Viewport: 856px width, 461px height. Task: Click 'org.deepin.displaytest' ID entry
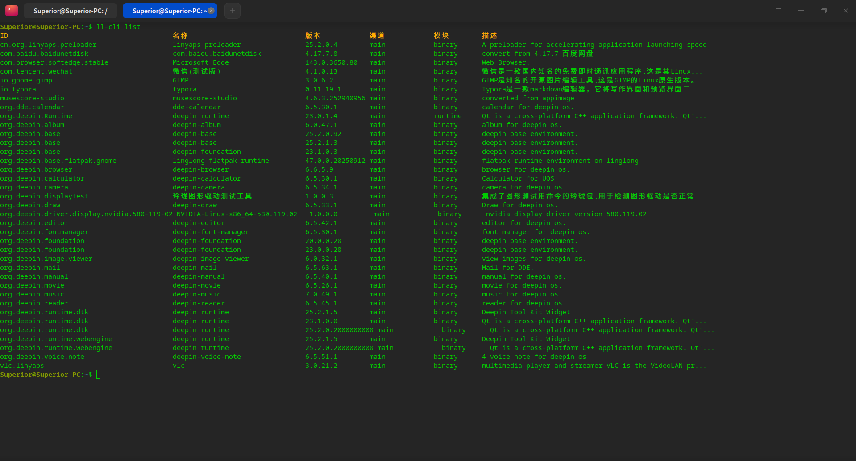[44, 196]
